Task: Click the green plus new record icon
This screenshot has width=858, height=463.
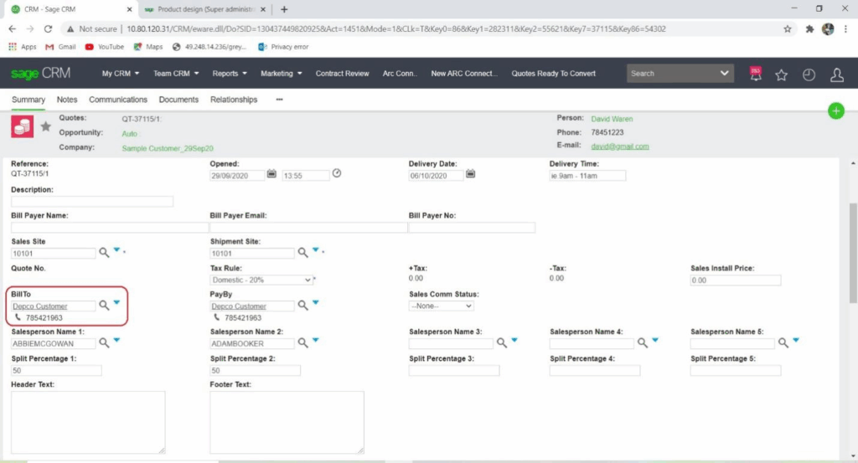Action: [x=835, y=111]
